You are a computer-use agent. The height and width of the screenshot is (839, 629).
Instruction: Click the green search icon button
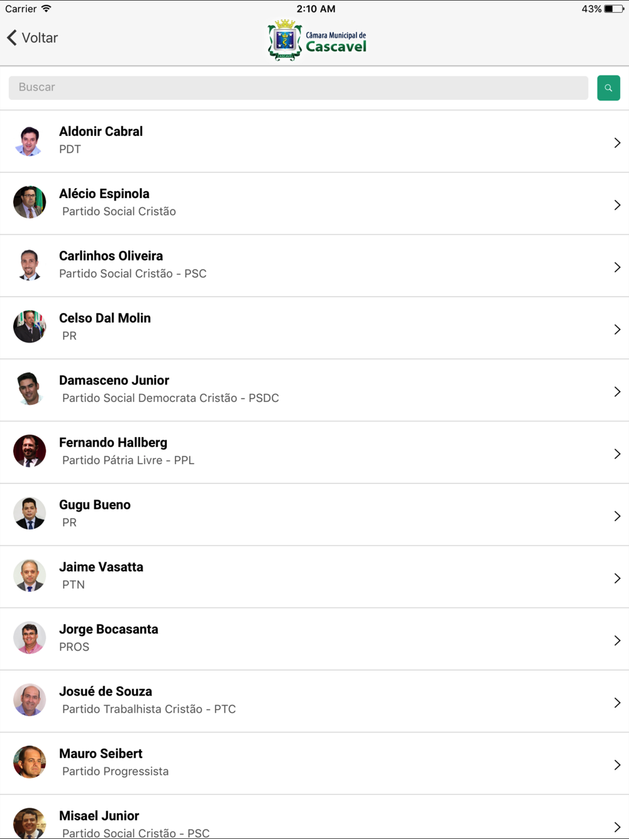608,88
